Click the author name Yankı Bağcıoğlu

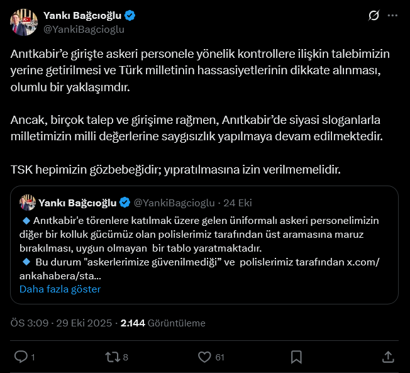pos(83,16)
